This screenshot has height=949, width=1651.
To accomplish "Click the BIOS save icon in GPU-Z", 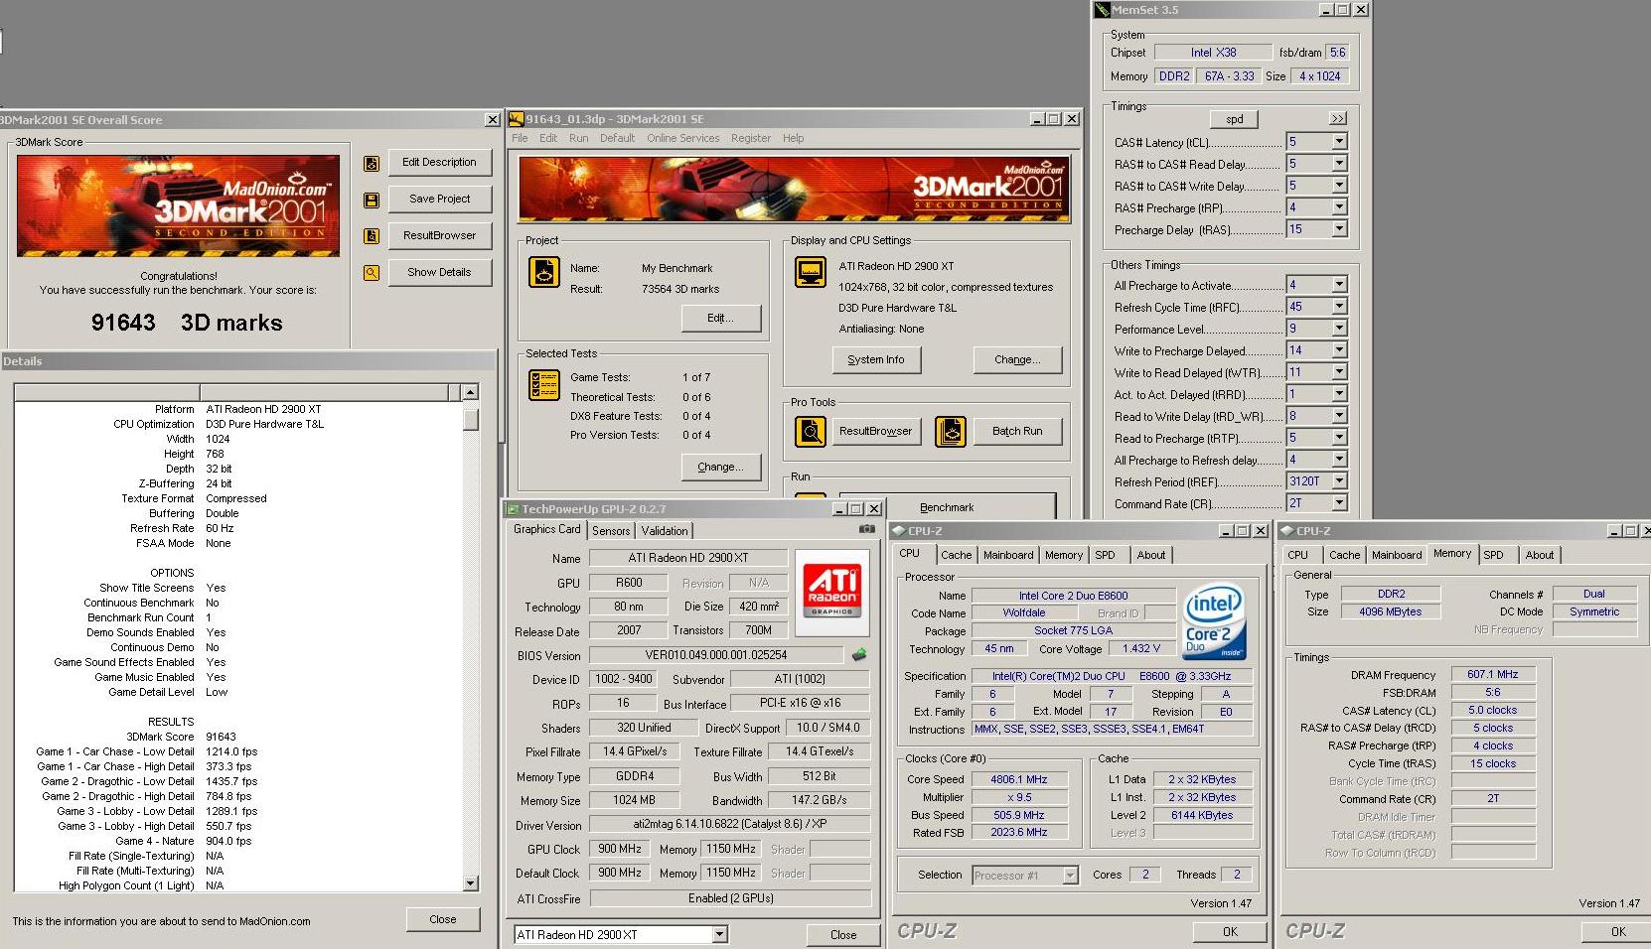I will point(859,654).
